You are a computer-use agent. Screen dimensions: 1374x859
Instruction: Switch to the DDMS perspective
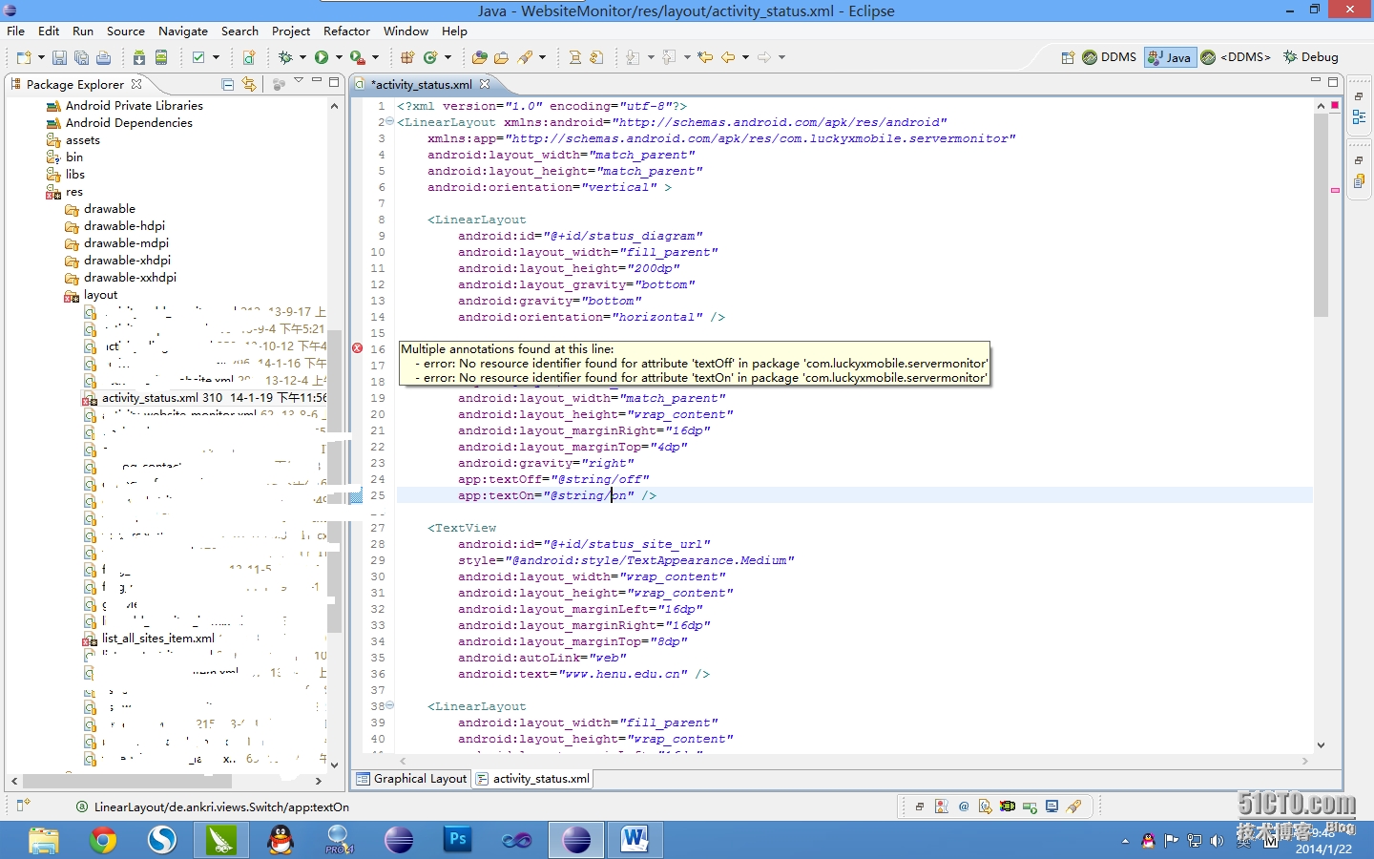1109,57
